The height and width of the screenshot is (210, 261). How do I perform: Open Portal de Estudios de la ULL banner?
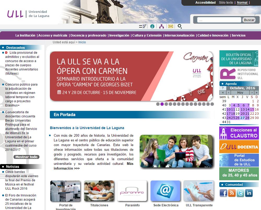pyautogui.click(x=239, y=160)
